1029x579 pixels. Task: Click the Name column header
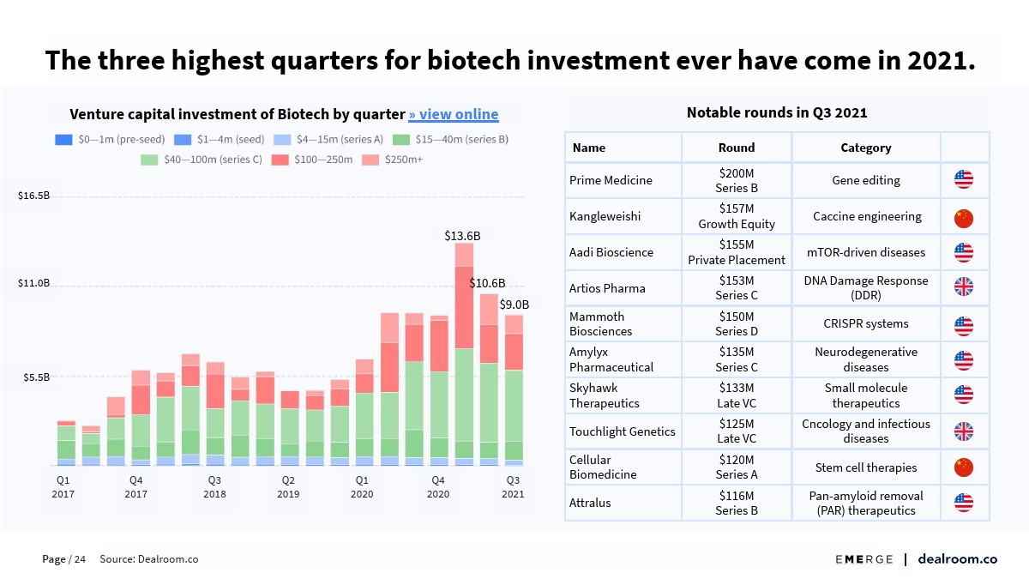click(589, 148)
